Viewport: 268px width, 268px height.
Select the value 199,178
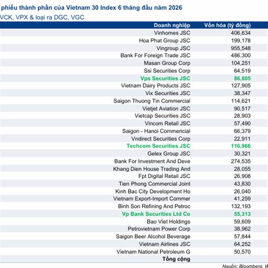click(241, 41)
